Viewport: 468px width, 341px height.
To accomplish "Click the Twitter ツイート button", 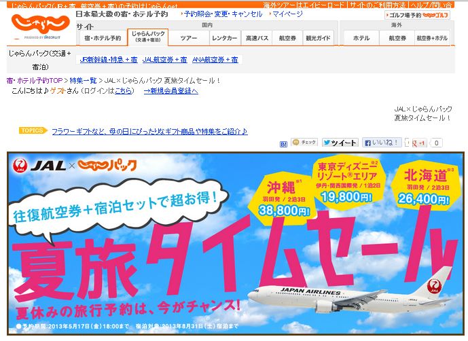I will 340,143.
